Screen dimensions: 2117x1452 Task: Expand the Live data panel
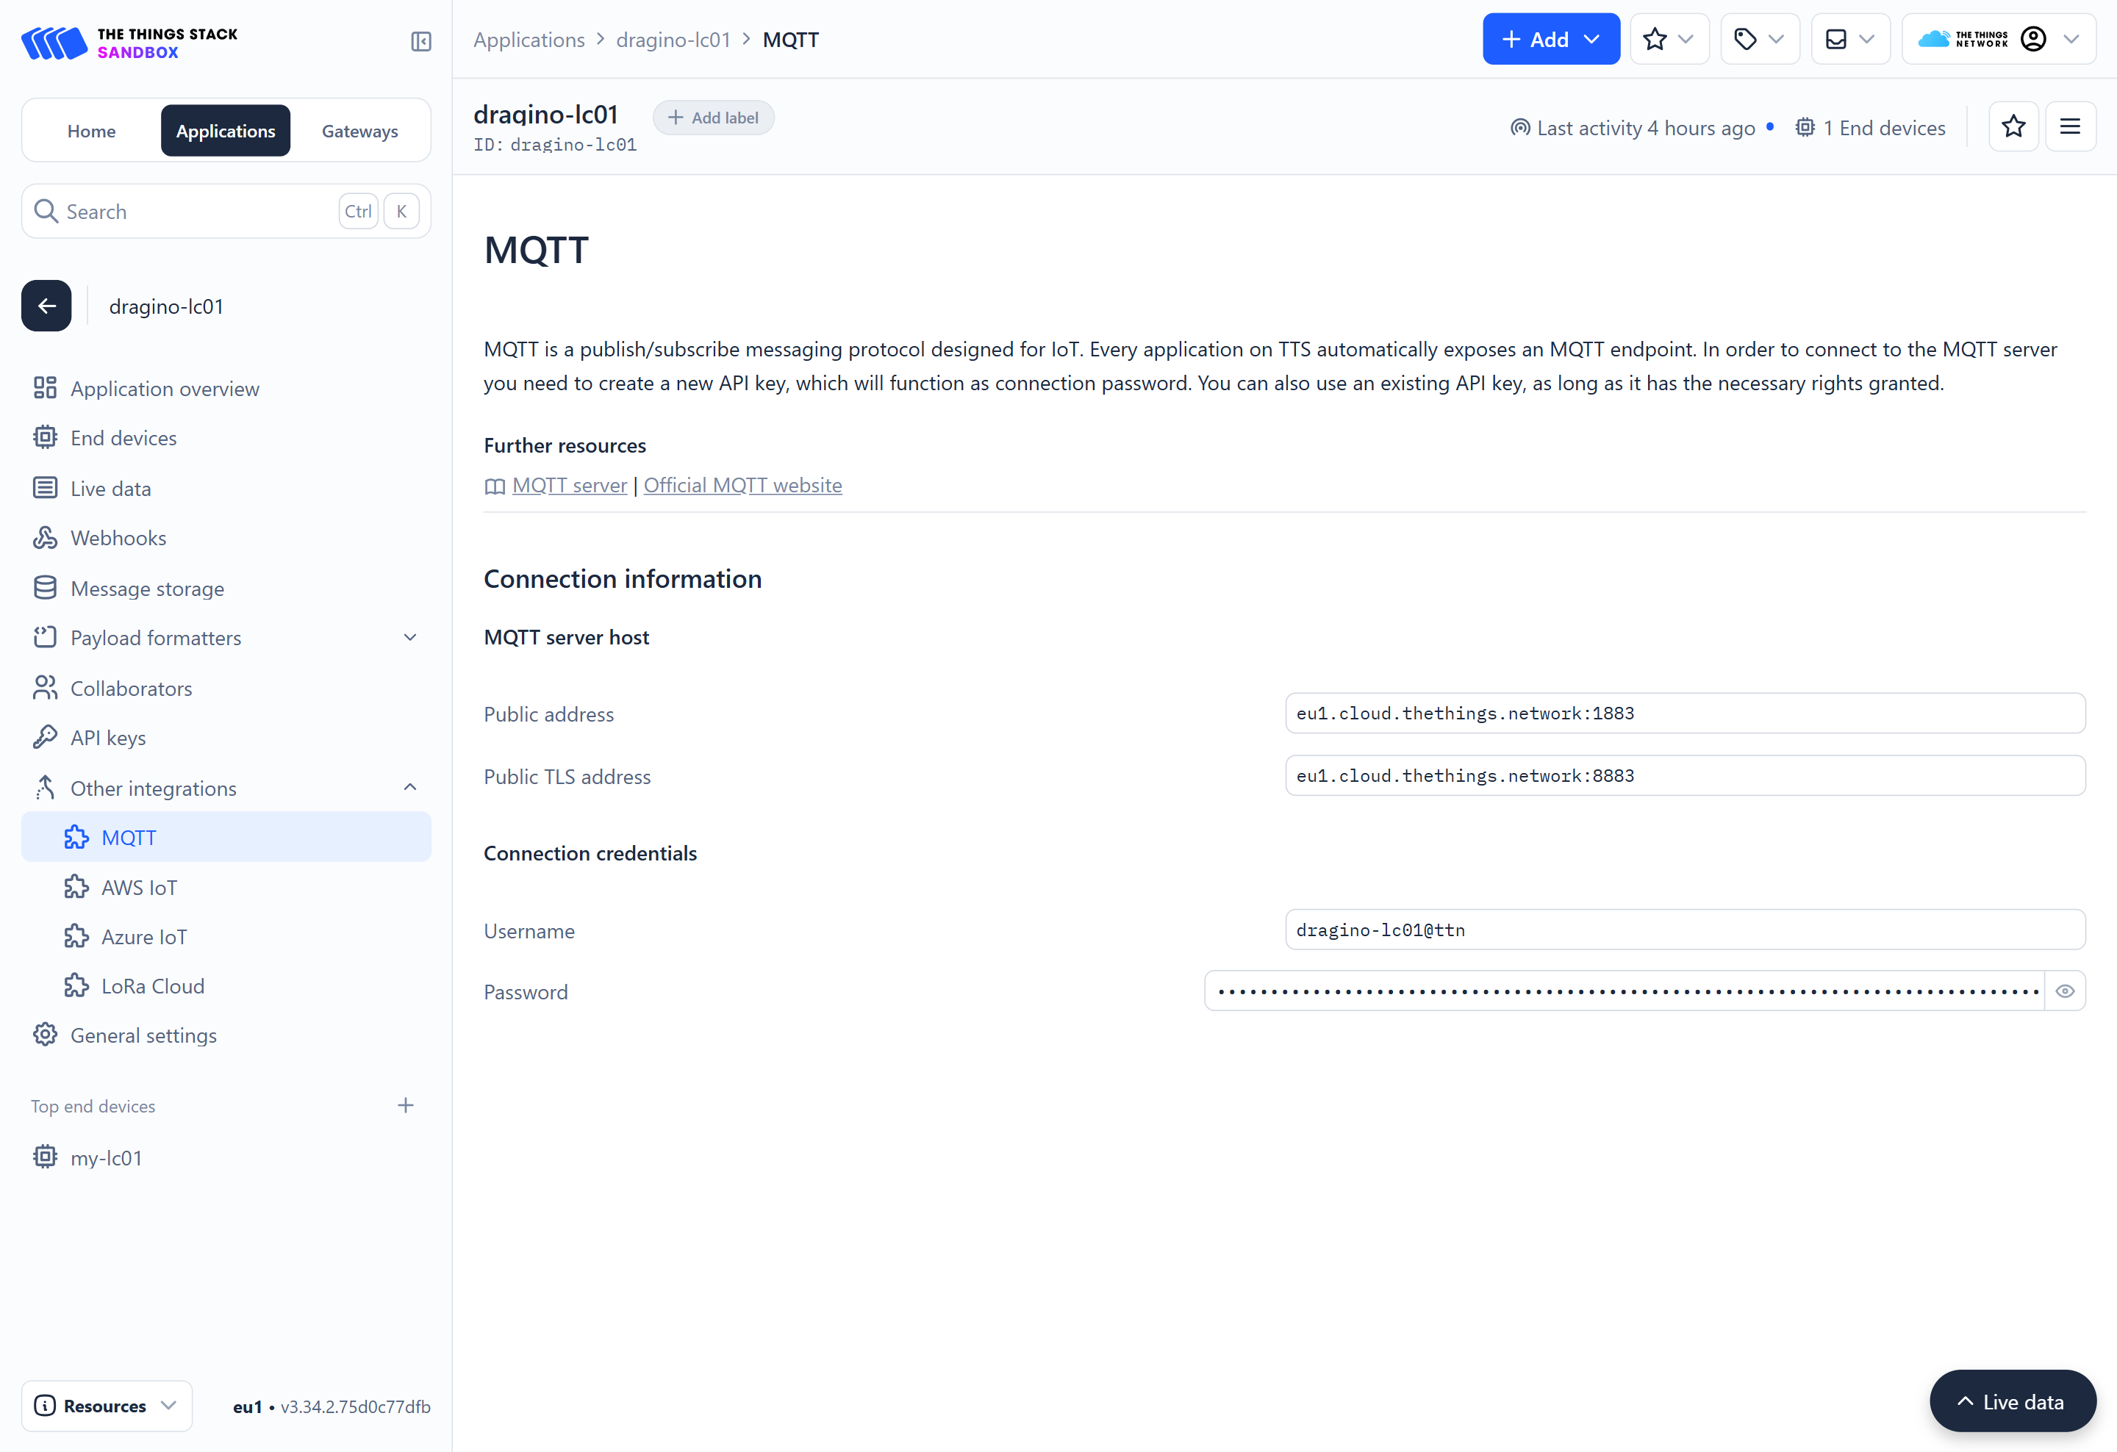pos(2012,1401)
